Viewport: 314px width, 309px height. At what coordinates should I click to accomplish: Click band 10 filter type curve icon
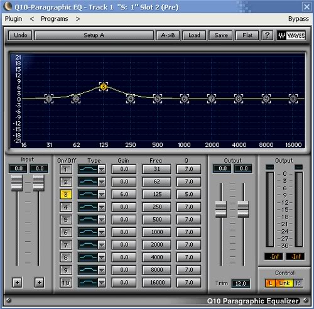pos(88,283)
